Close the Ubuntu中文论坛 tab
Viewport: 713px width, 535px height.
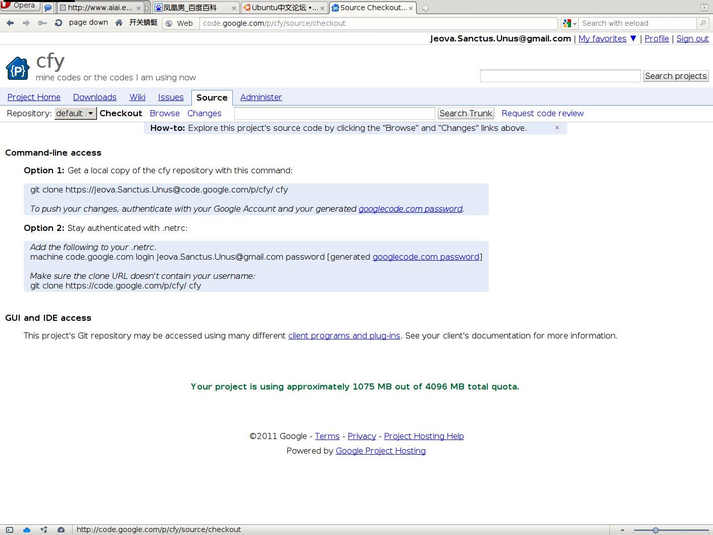pyautogui.click(x=322, y=8)
